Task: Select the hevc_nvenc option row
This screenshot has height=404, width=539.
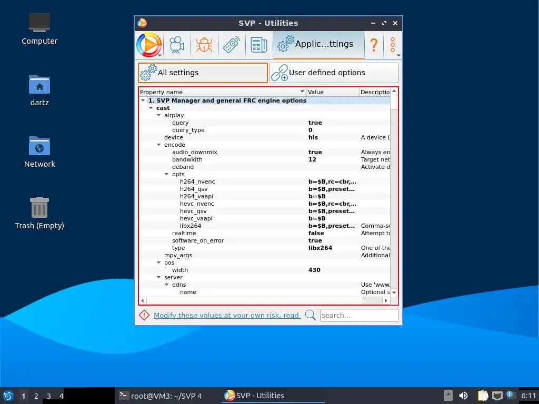Action: [264, 204]
